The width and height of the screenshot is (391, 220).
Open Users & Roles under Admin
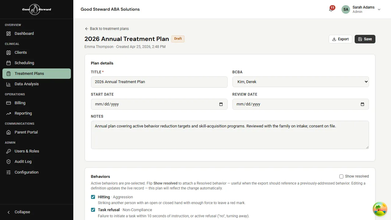[x=27, y=151]
